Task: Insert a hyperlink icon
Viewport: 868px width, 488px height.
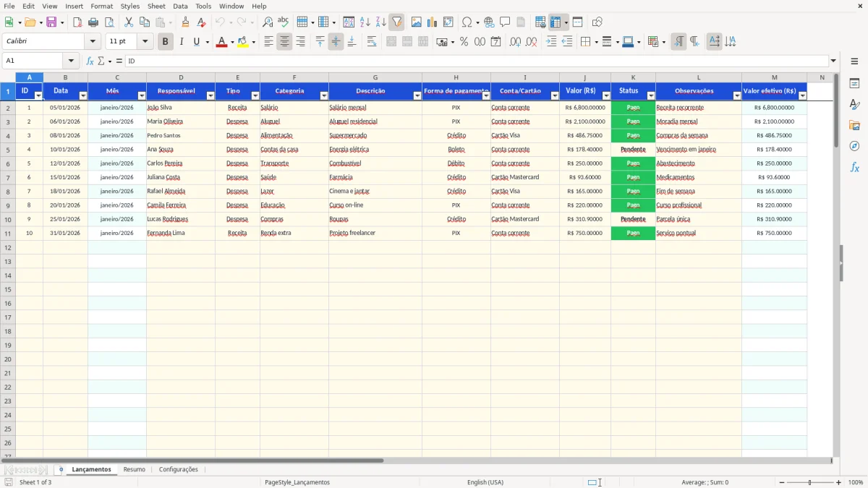Action: pyautogui.click(x=489, y=22)
